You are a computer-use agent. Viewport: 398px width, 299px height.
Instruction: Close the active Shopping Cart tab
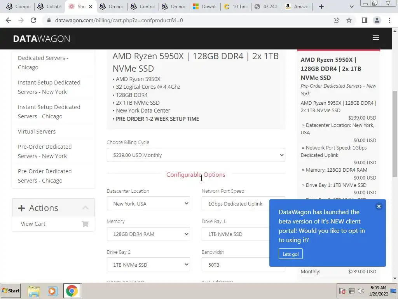[x=91, y=7]
